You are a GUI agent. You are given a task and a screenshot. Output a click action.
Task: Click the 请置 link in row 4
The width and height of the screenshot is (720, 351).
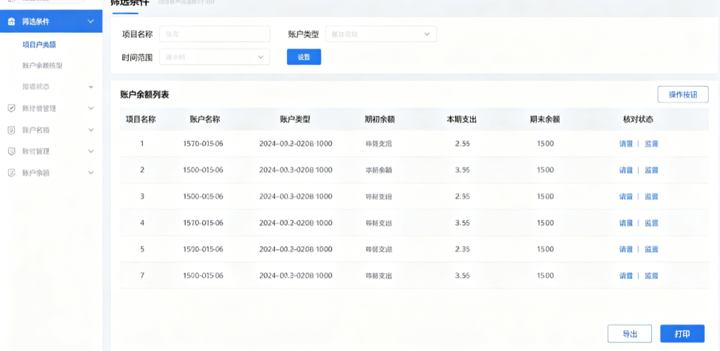click(x=626, y=223)
